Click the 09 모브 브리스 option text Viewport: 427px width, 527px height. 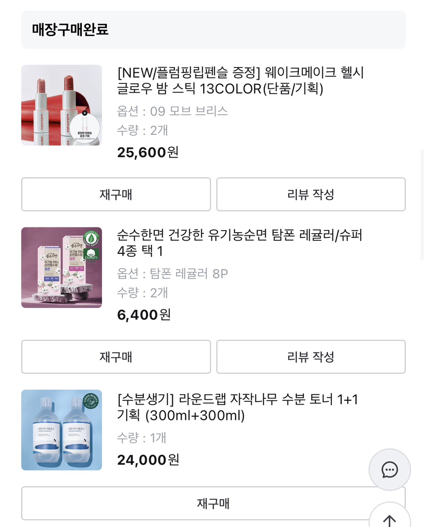point(172,111)
